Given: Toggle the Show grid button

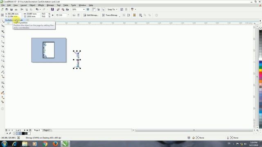Looking at the screenshot, I should (98, 9).
